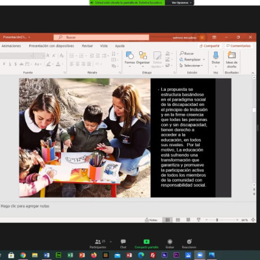
Task: Expand the Seleccionar dropdown
Action: [x=201, y=66]
